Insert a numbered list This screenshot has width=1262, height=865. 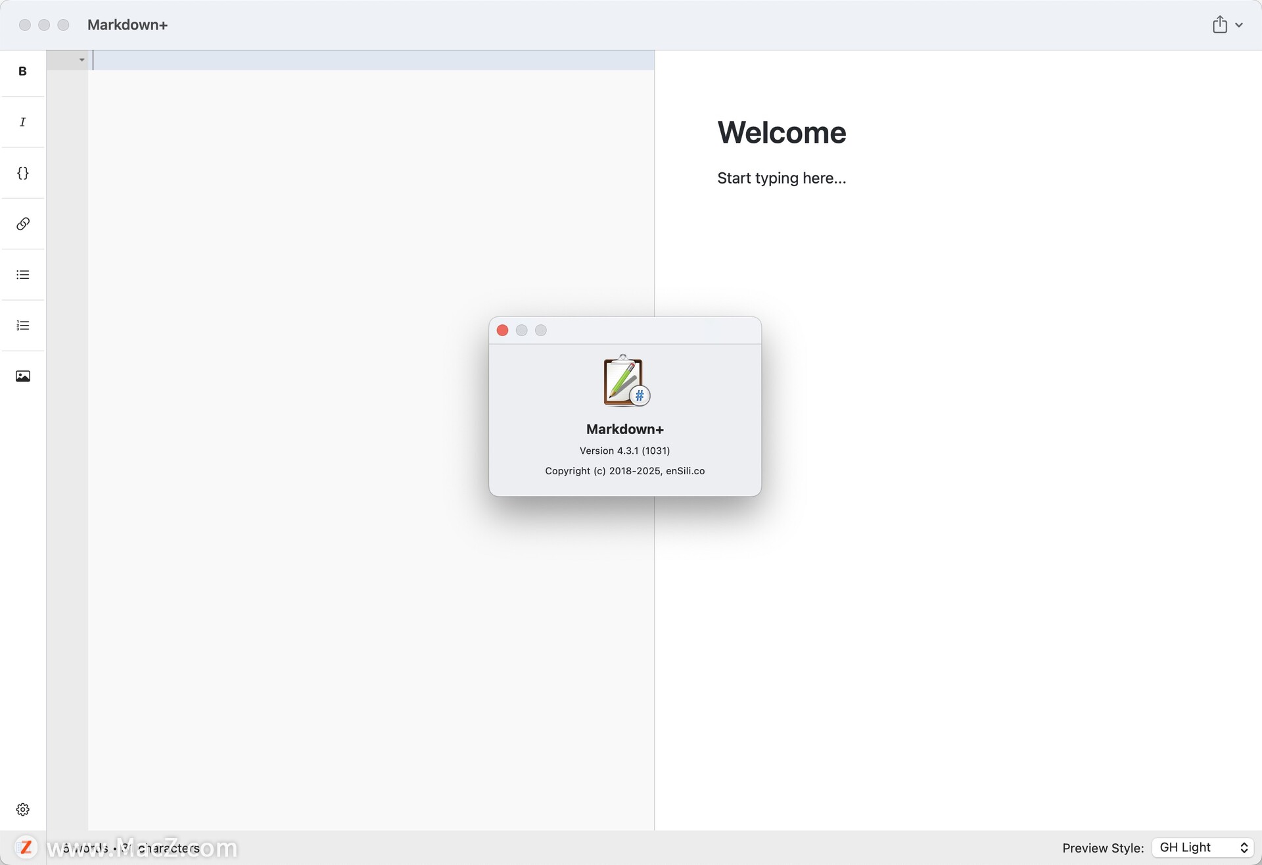pyautogui.click(x=22, y=326)
